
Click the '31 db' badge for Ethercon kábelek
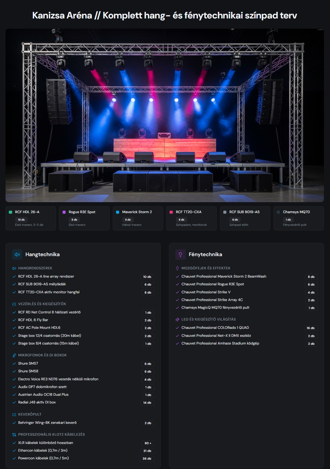(x=147, y=451)
